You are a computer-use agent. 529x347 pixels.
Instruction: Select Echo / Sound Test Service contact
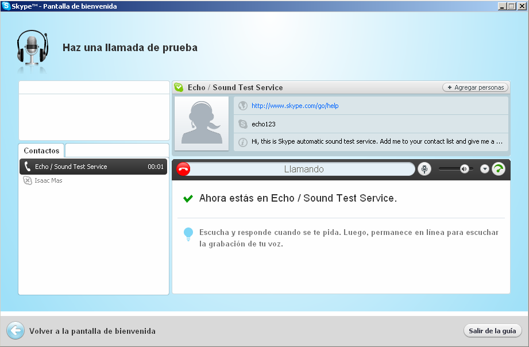coord(94,167)
